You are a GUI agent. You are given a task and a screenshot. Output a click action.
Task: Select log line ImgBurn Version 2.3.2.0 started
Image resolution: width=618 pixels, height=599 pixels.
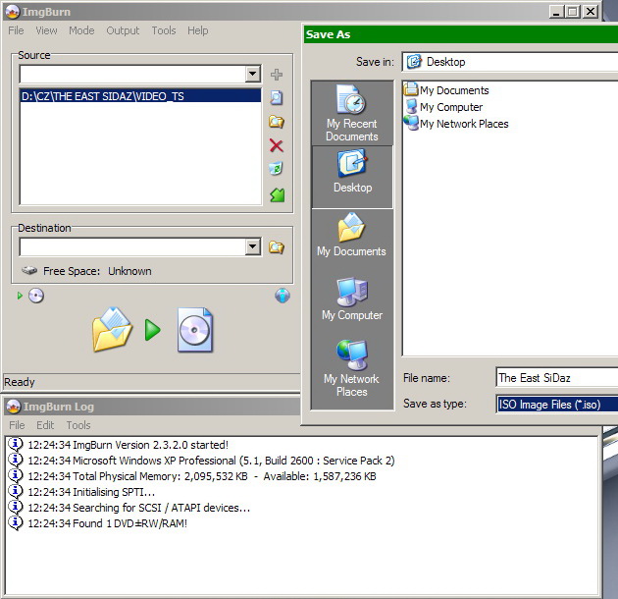(x=129, y=445)
